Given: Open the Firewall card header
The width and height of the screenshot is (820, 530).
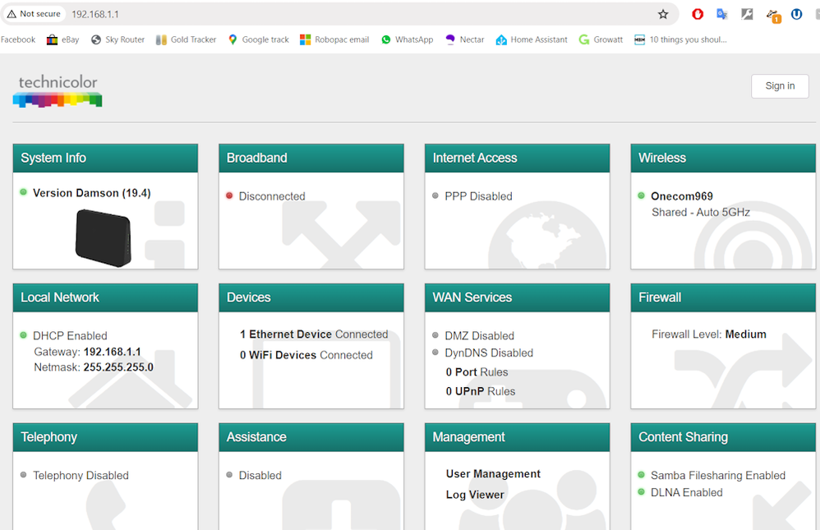Looking at the screenshot, I should (x=722, y=297).
